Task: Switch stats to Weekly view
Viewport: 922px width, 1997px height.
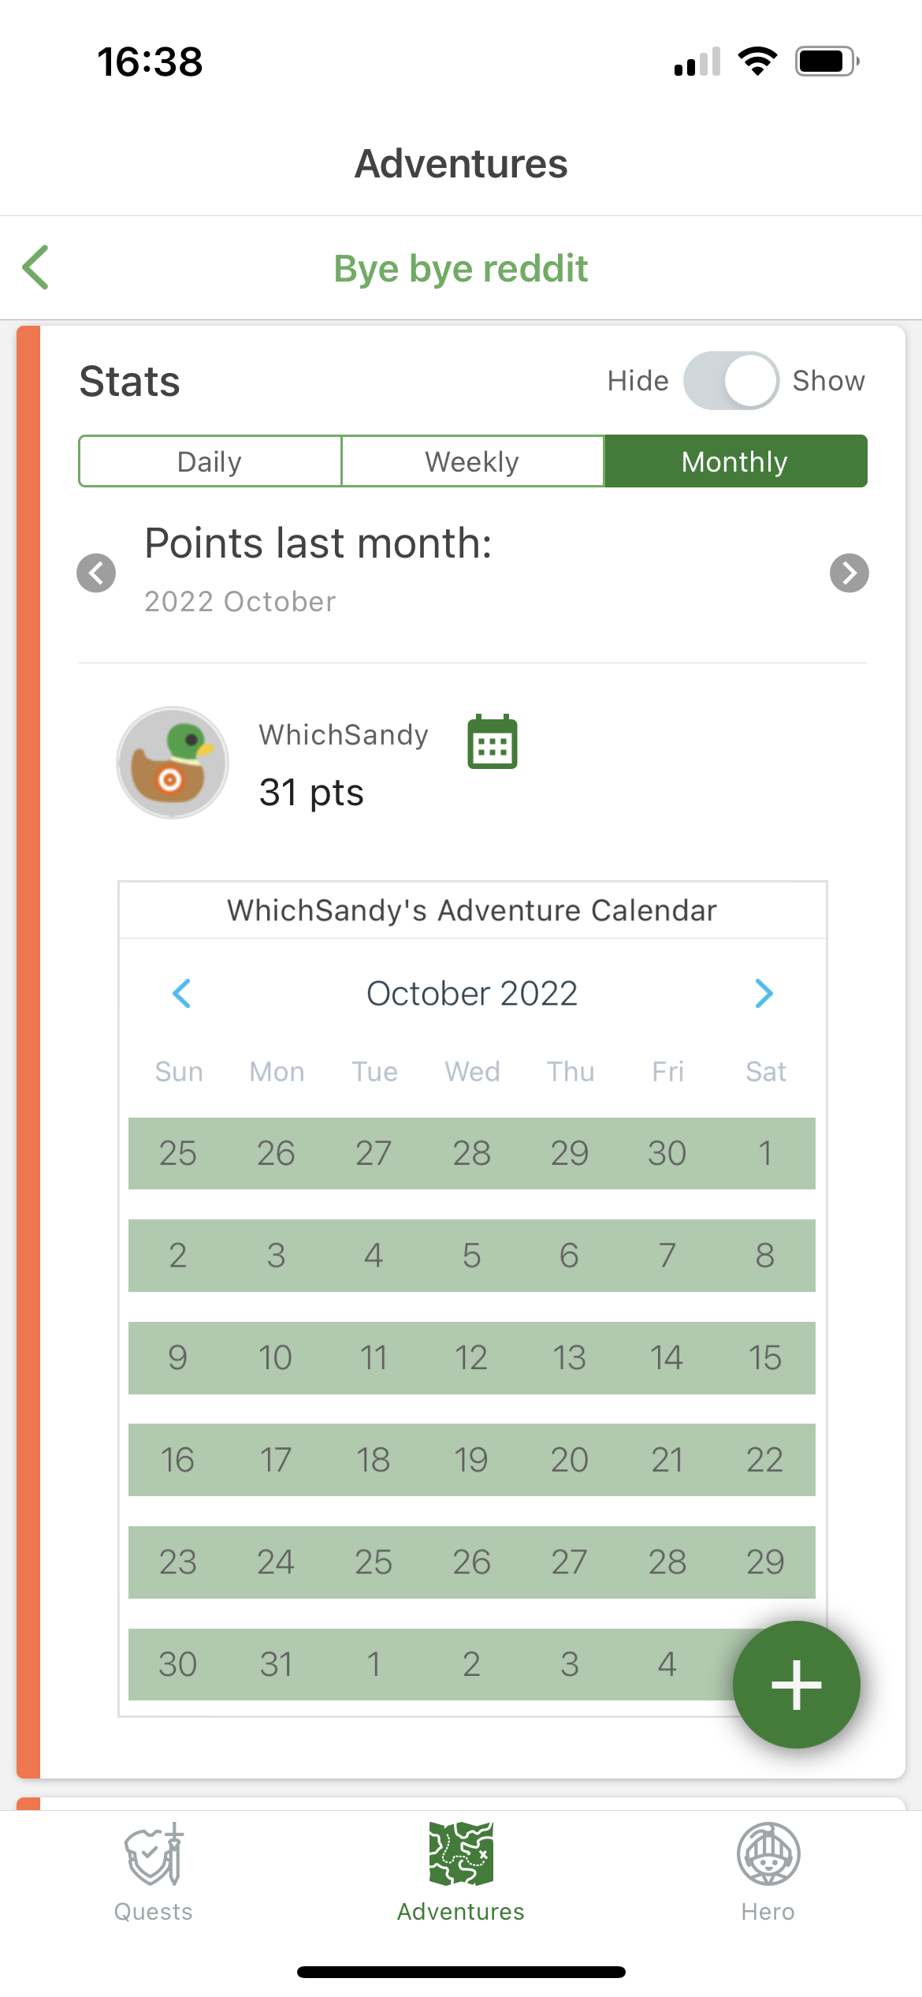Action: (x=473, y=461)
